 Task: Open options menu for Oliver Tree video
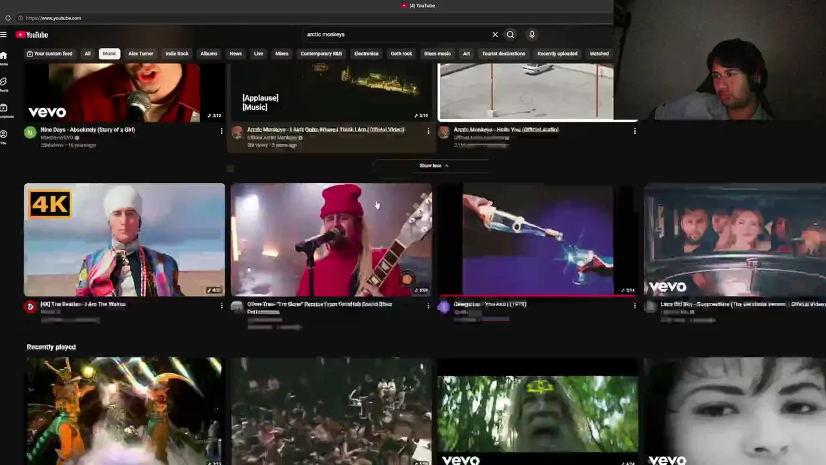point(428,305)
